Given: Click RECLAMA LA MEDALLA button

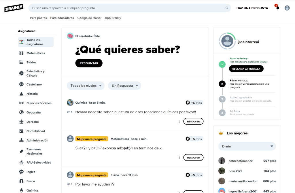Looking at the screenshot, I should point(246,69).
